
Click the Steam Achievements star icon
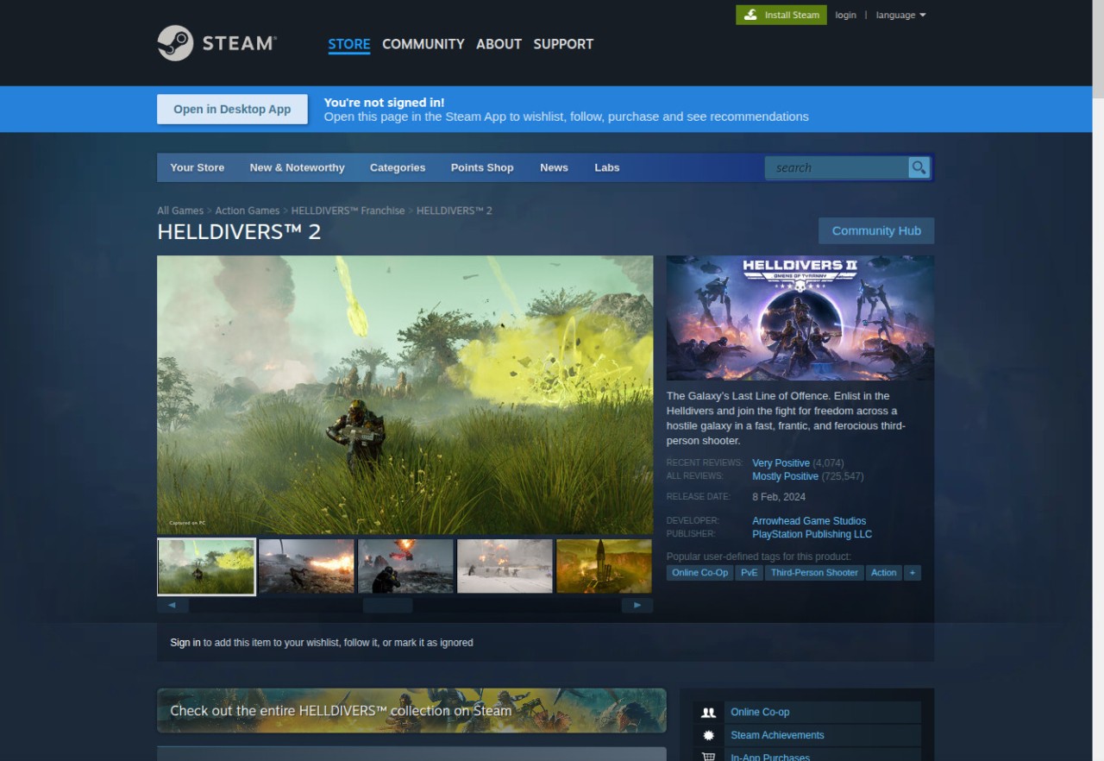point(709,735)
